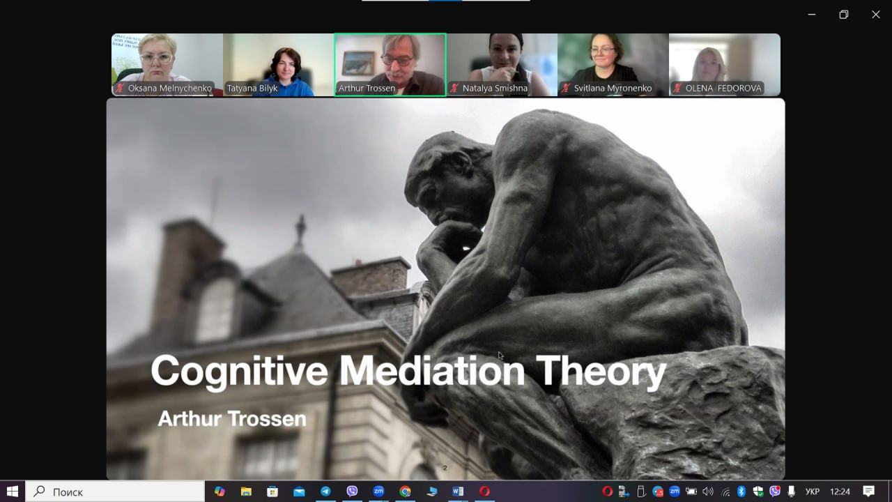Click the Safely Remove Hardware USB icon
The image size is (892, 502).
641,492
